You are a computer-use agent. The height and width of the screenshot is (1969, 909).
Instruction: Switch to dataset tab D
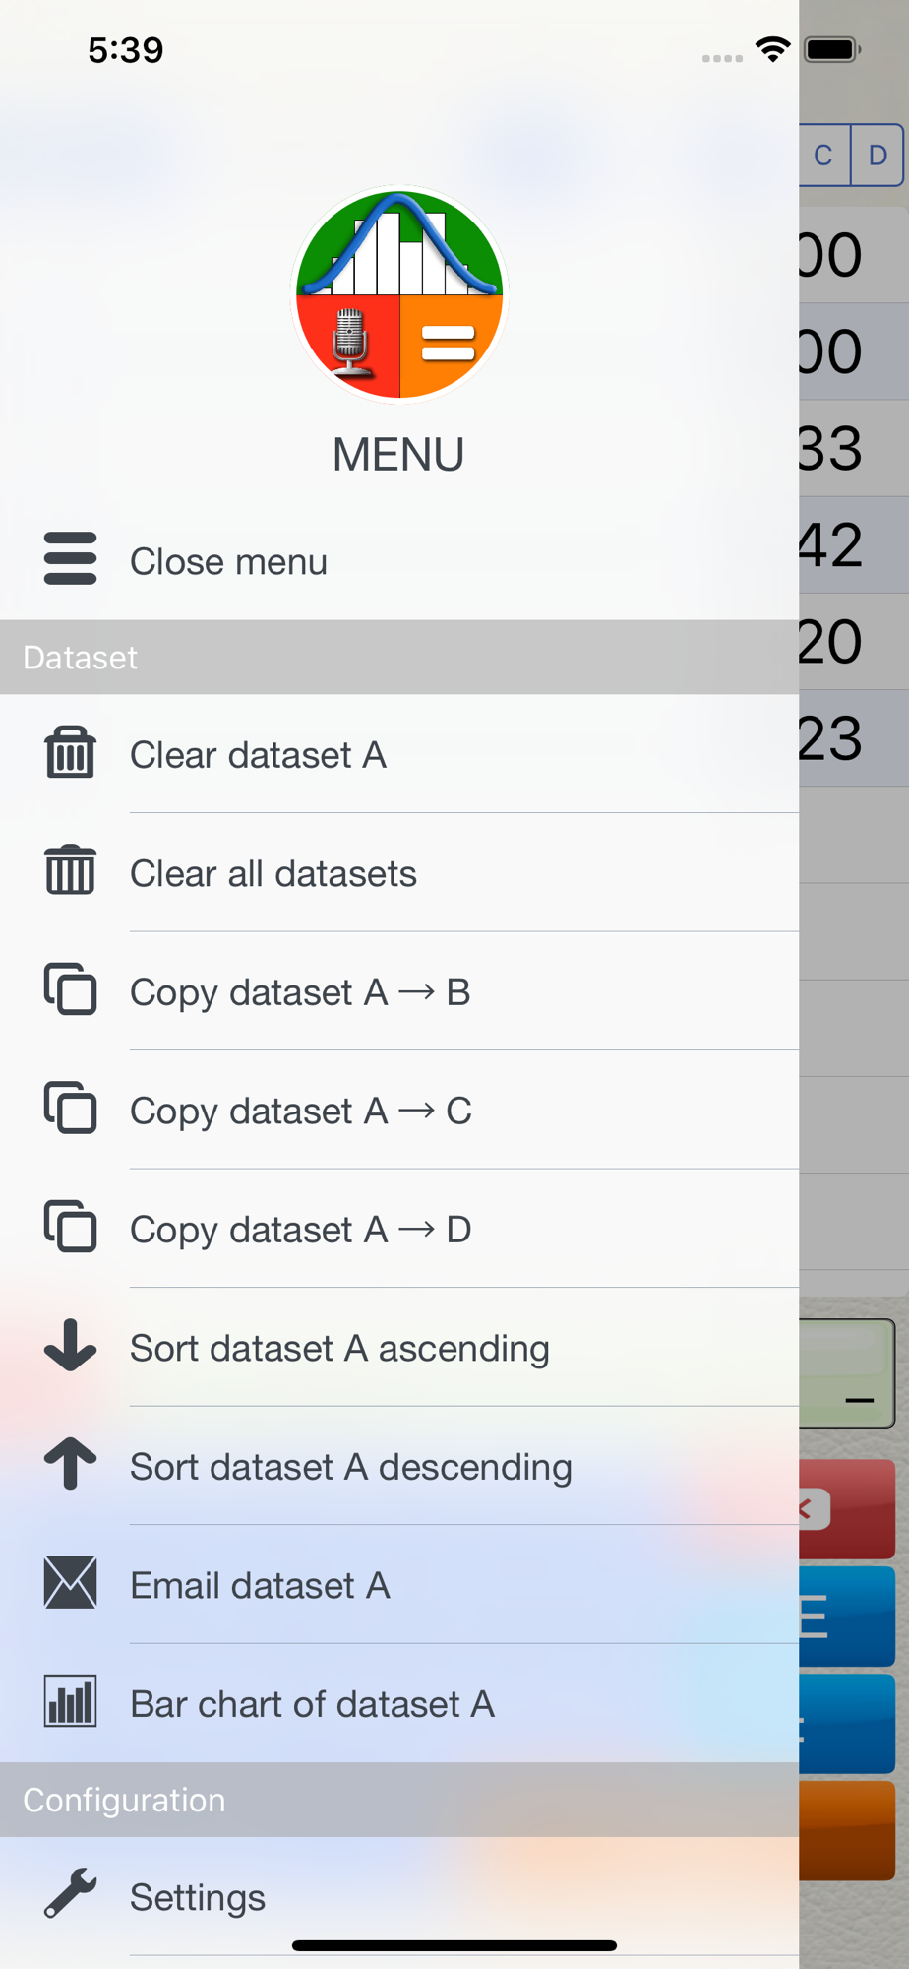[x=878, y=155]
